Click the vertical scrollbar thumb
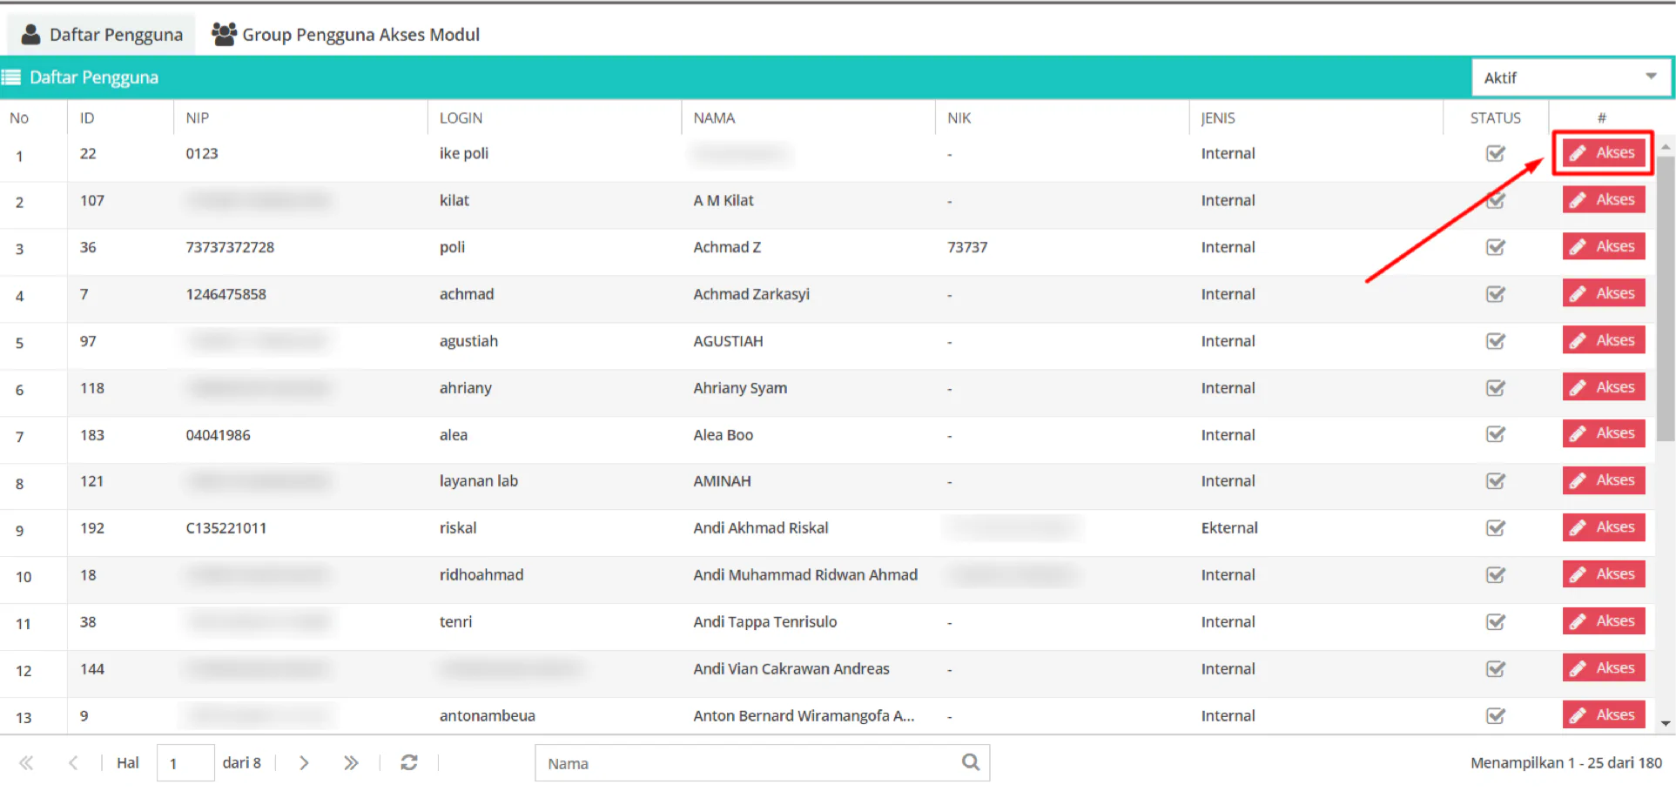 [x=1666, y=298]
